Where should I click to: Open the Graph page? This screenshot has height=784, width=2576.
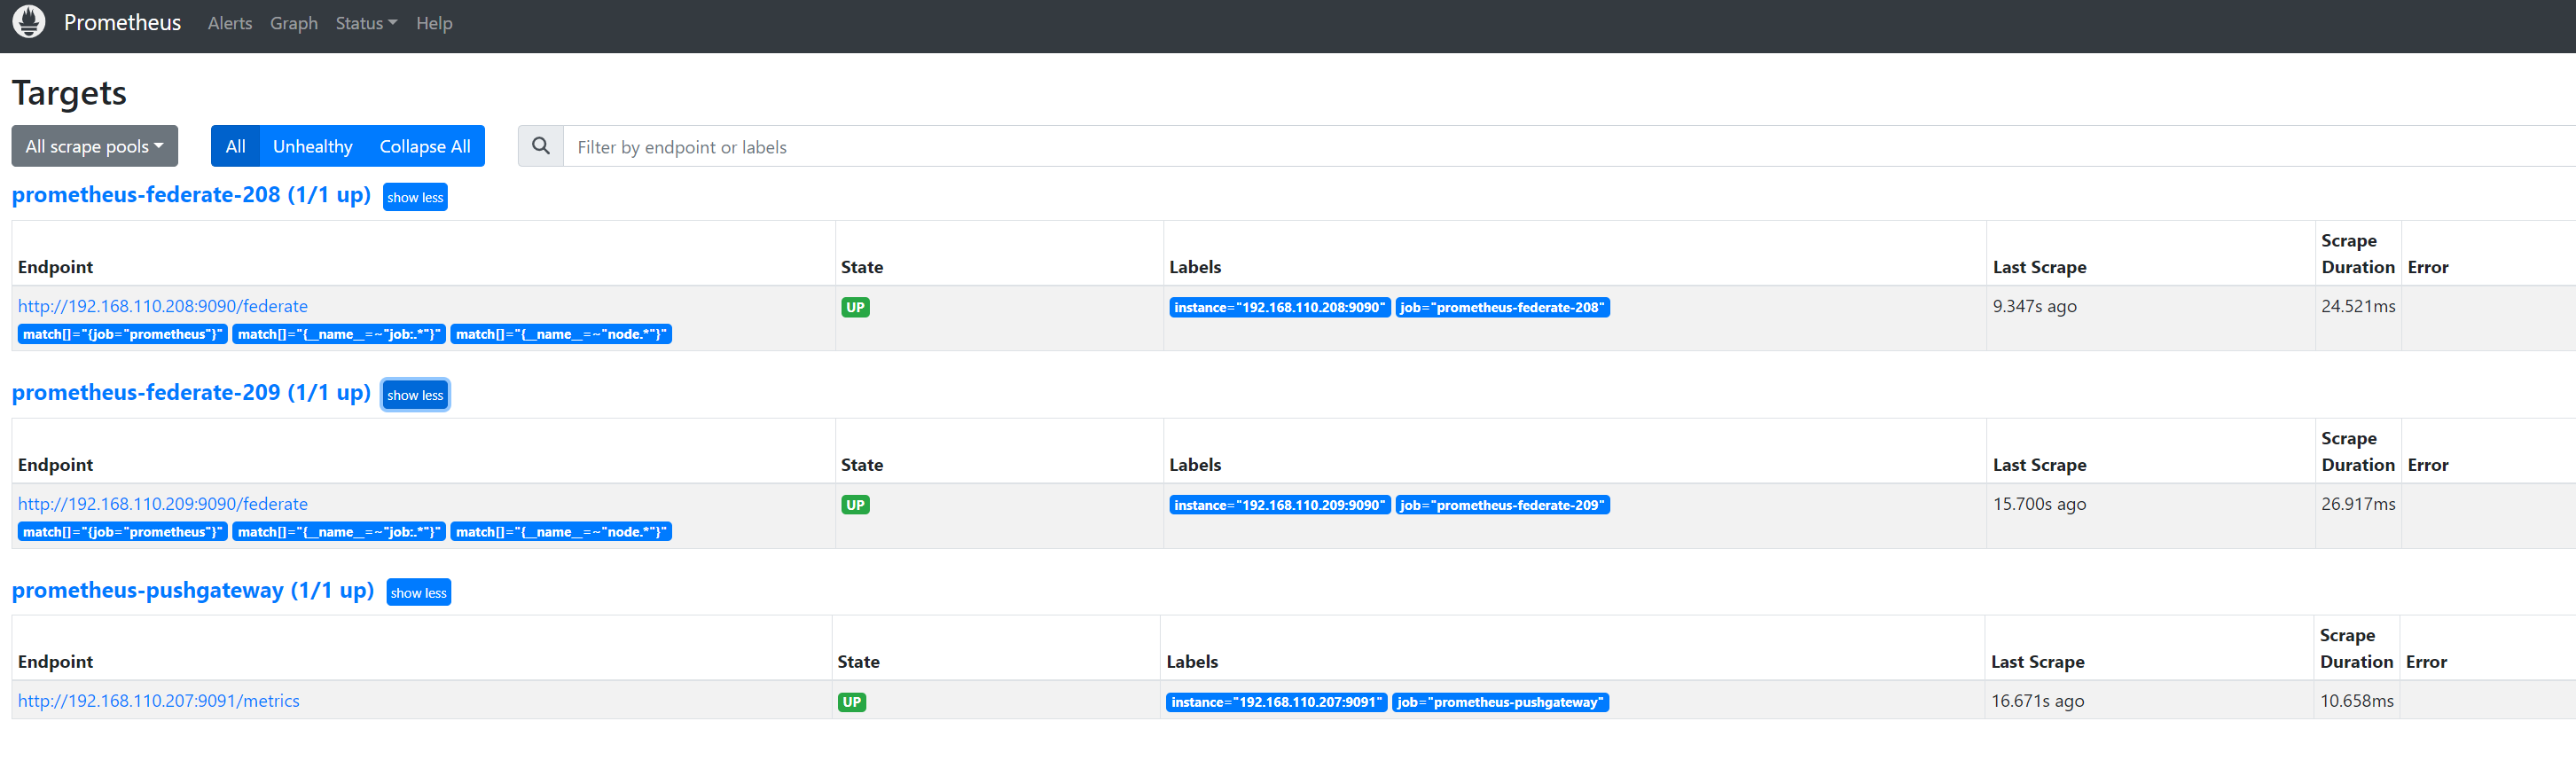(294, 23)
